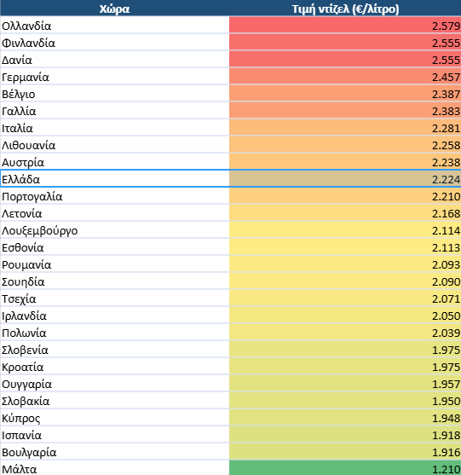
Task: Click the Ιταλία country cell
Action: [115, 128]
